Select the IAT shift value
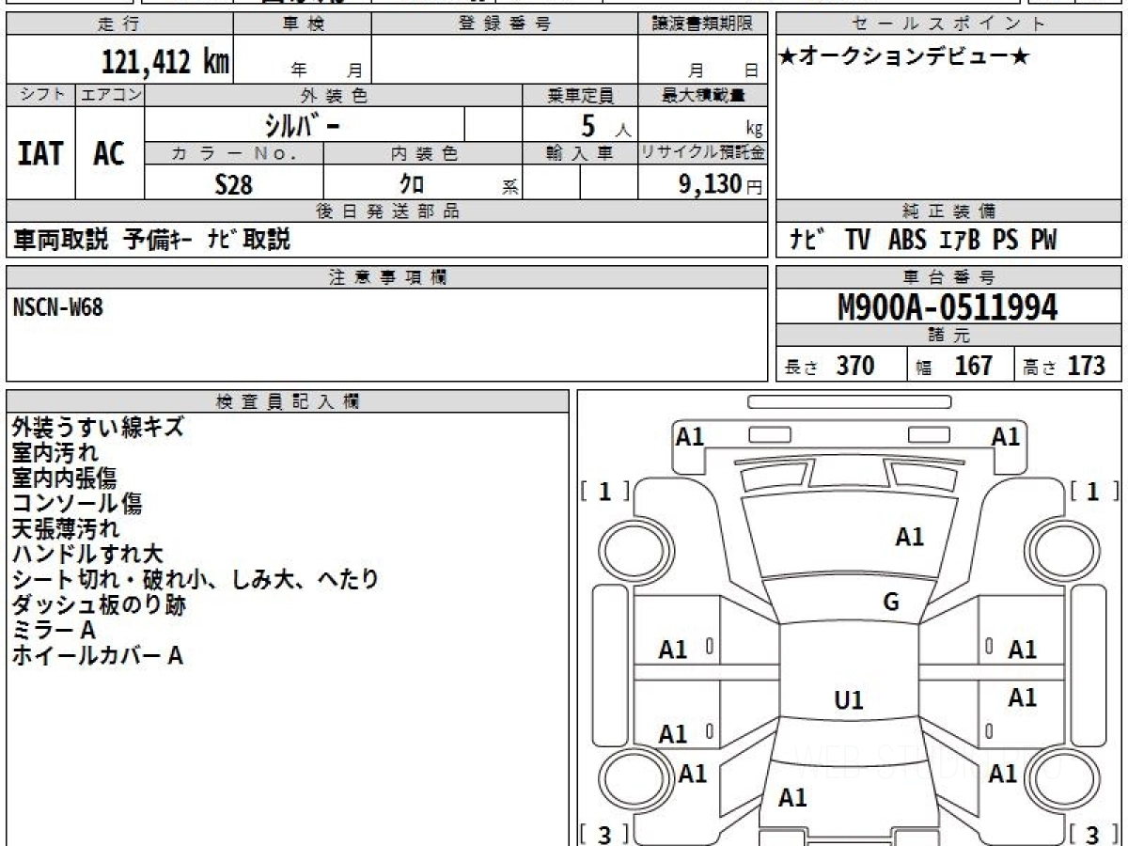 (40, 153)
